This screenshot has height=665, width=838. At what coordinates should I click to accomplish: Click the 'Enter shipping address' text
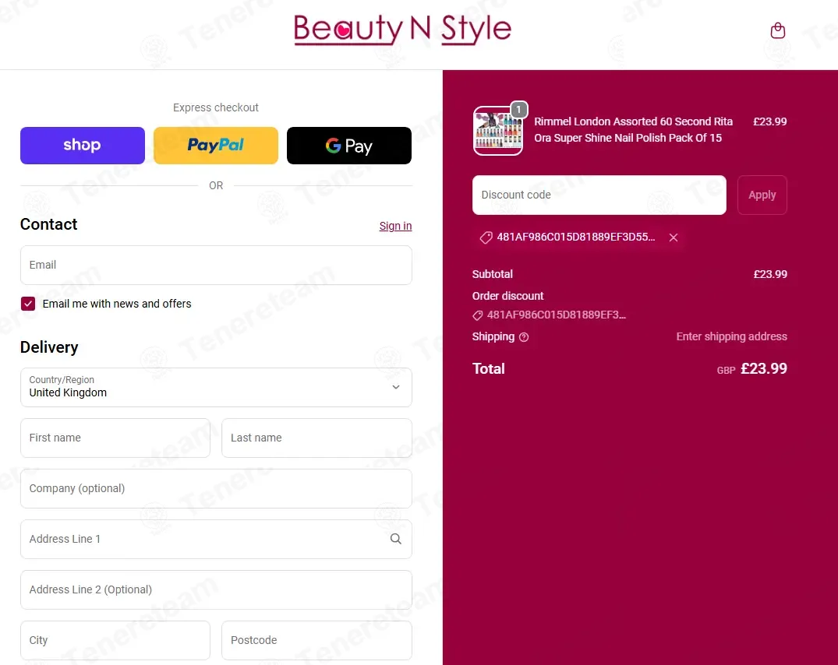(x=732, y=336)
